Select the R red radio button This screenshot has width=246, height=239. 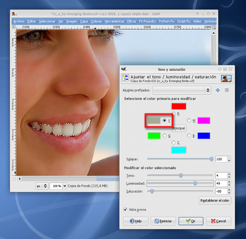click(174, 114)
